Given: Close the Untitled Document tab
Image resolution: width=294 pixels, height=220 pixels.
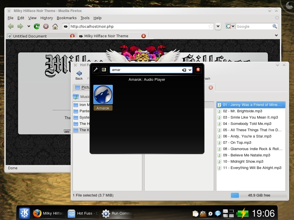Looking at the screenshot, I should click(72, 36).
